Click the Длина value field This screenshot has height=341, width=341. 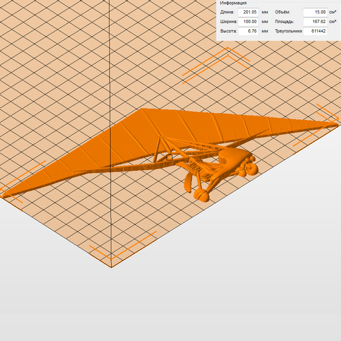(248, 12)
